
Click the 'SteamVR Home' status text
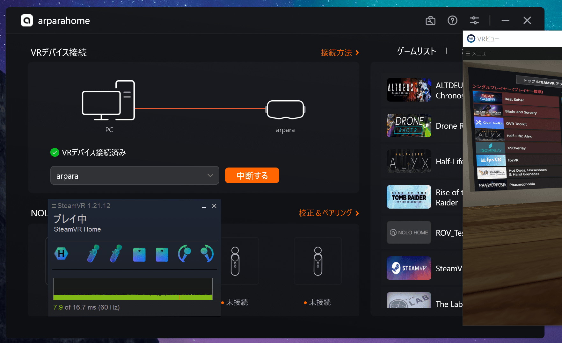[77, 229]
